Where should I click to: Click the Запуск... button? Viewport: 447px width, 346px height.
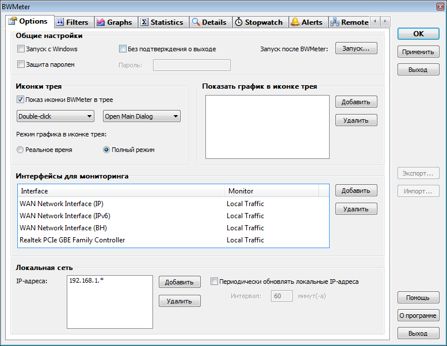coord(356,48)
